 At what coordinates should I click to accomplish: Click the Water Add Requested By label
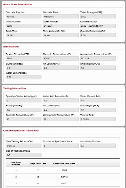click(x=56, y=96)
